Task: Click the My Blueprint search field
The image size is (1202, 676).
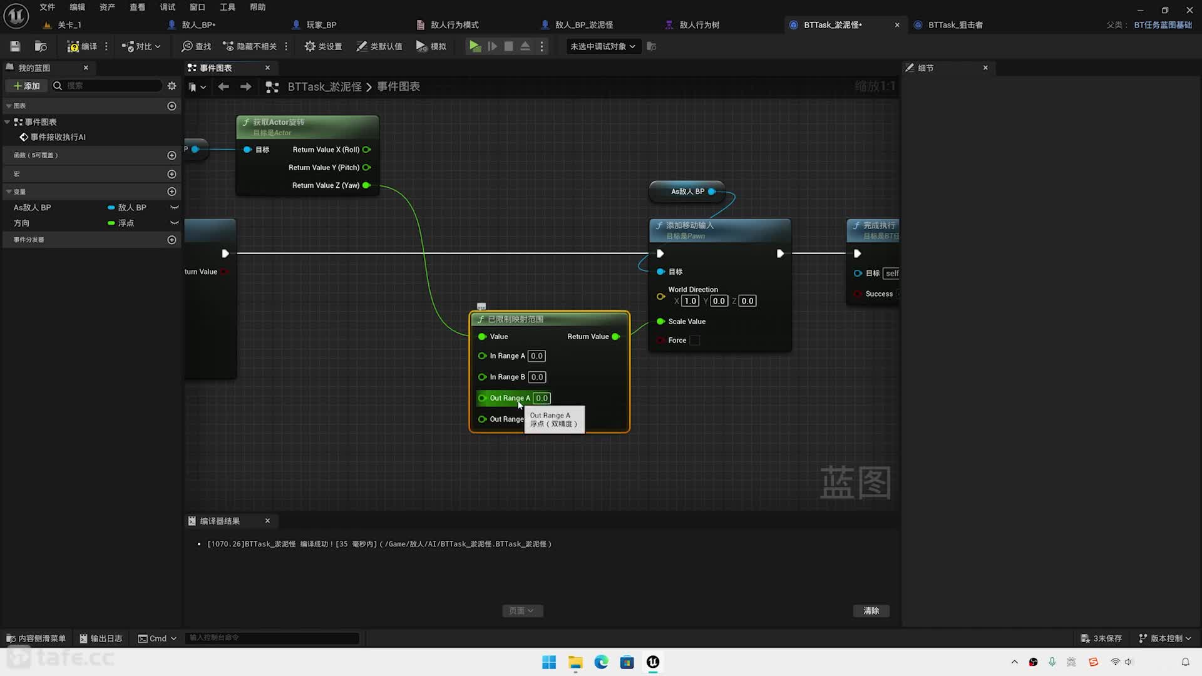Action: click(106, 86)
